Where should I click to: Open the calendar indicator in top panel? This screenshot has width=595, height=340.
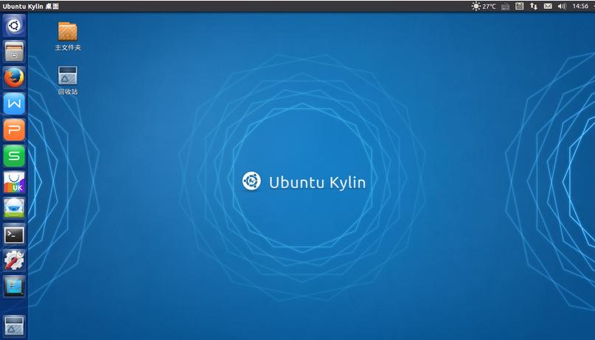click(520, 6)
